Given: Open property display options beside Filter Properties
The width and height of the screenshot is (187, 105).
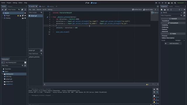Looking at the screenshot, I should (184, 15).
